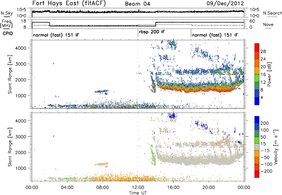The width and height of the screenshot is (282, 195).
Task: Click the '1000' tick on the velocity panel
Action: [21, 168]
